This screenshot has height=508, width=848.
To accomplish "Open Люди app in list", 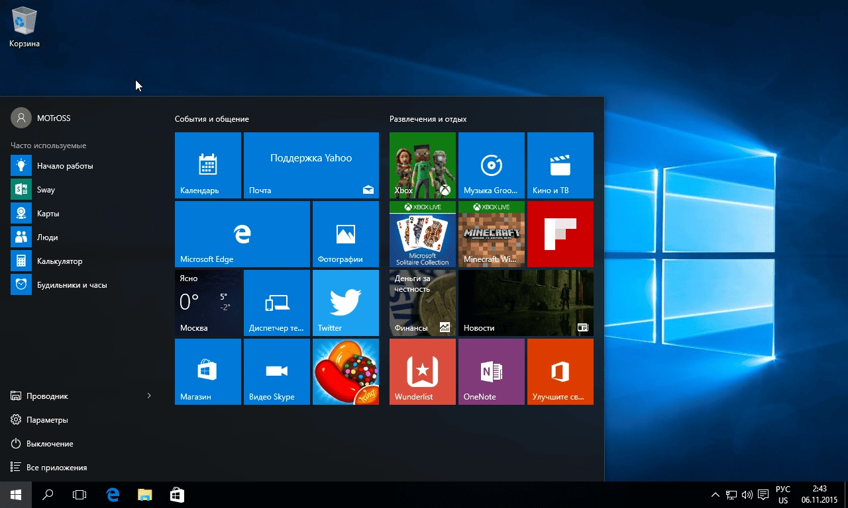I will click(82, 237).
